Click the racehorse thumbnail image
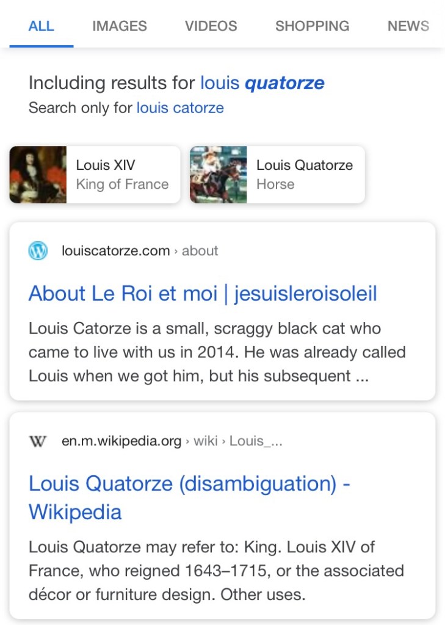Viewport: 445px width, 625px height. click(218, 175)
